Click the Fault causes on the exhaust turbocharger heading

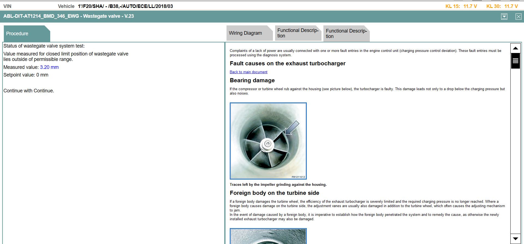point(287,63)
